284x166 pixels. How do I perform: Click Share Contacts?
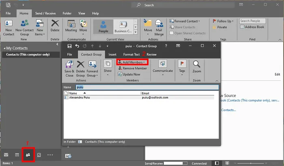182,27
